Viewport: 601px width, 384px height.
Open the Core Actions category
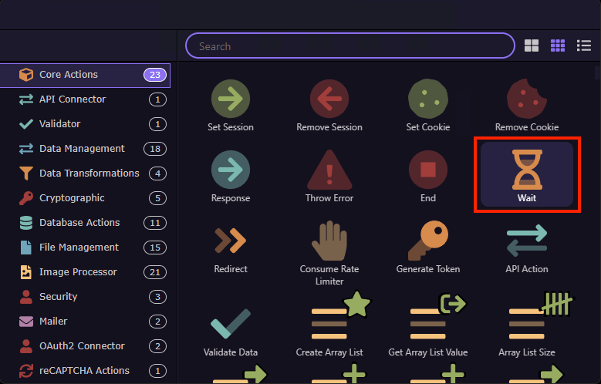85,75
